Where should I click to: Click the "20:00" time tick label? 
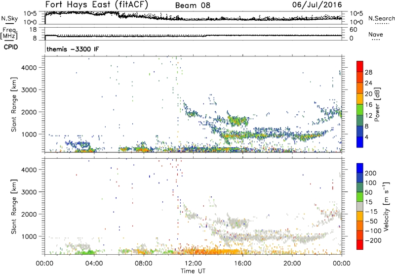[292, 264]
